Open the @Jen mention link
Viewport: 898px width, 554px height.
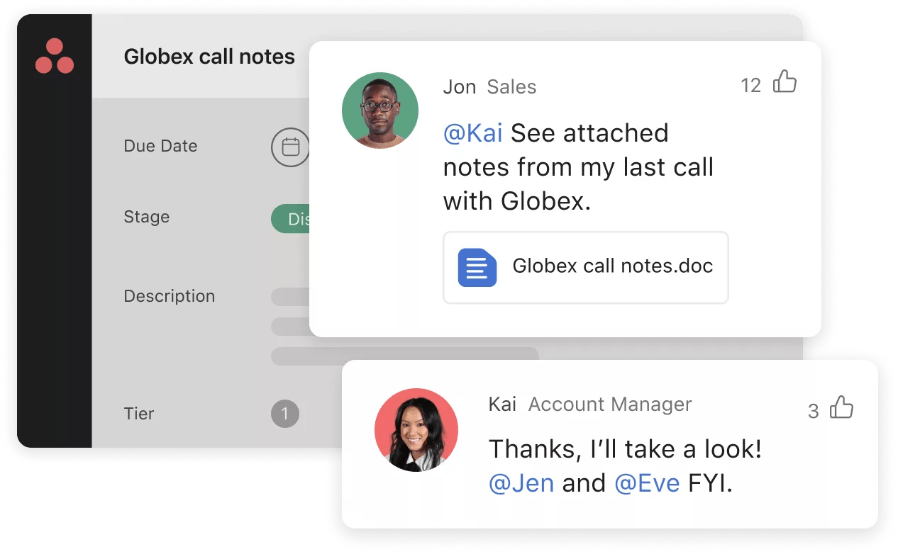[523, 482]
